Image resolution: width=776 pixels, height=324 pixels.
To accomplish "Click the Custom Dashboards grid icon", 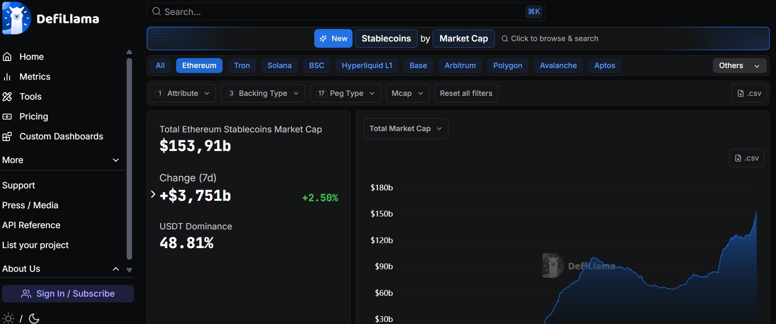I will pos(7,136).
